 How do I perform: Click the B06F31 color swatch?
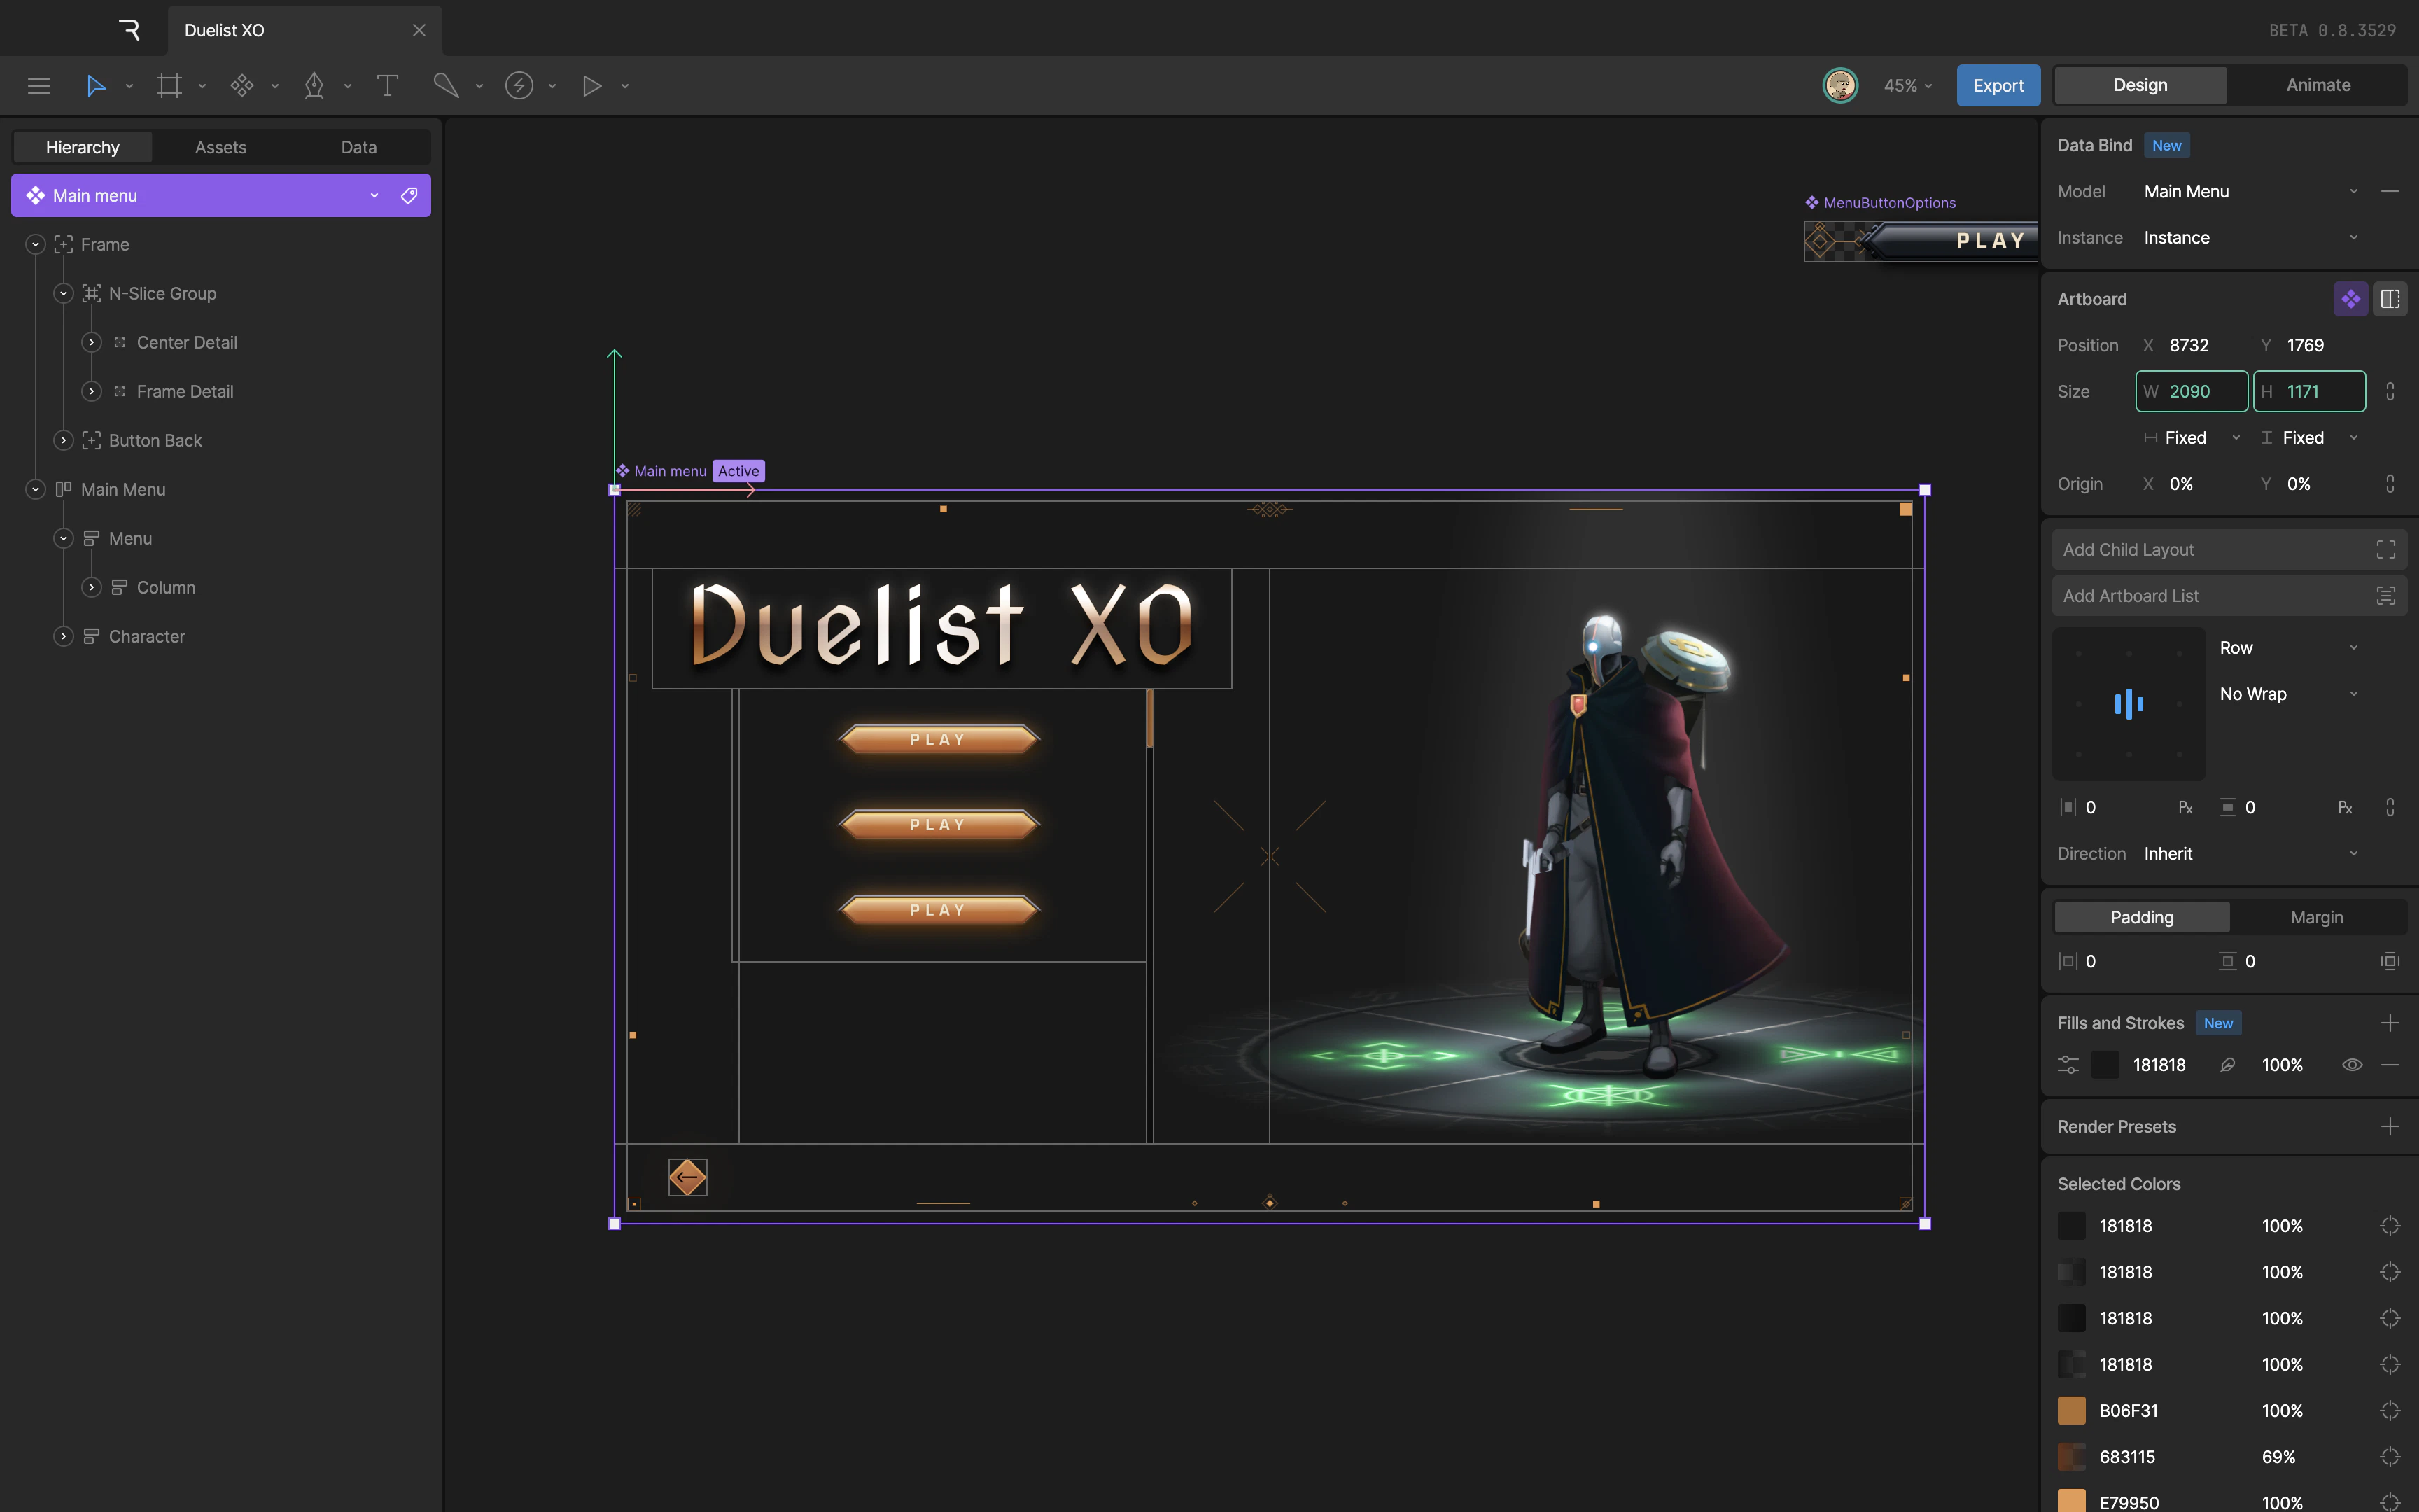(x=2071, y=1411)
